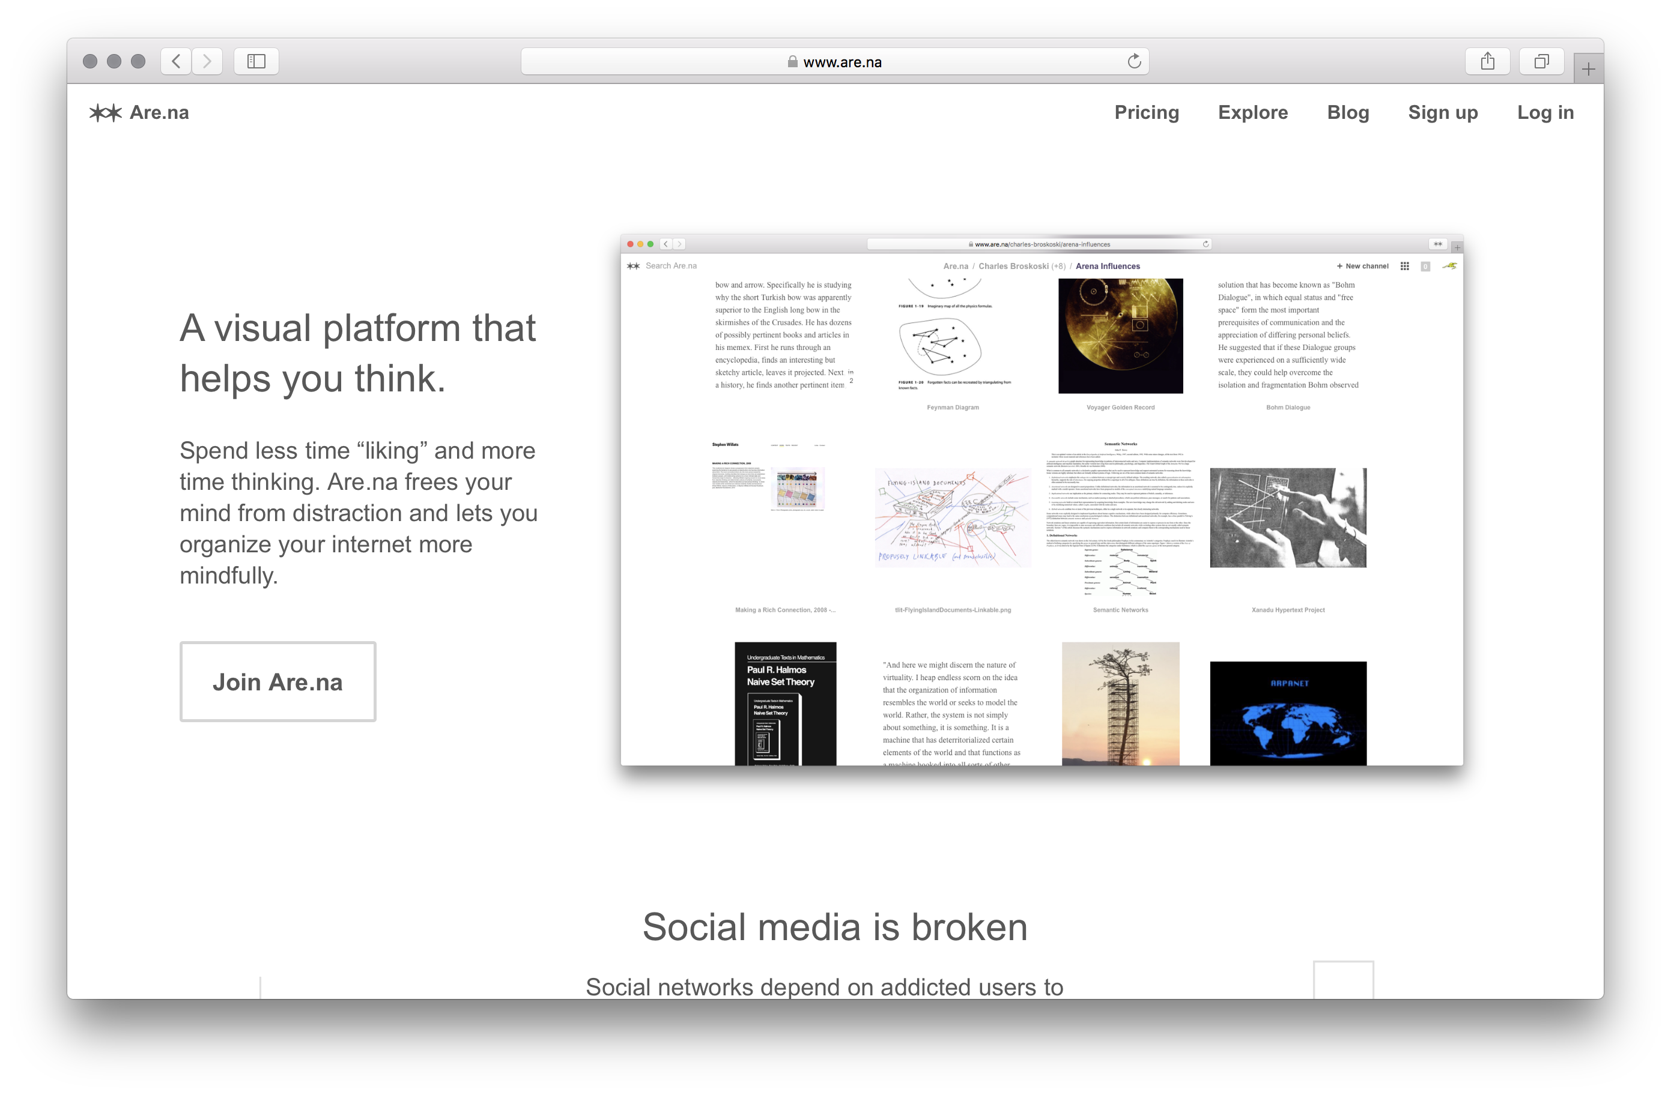Click Charles Broskoski breadcrumb in preview
This screenshot has height=1095, width=1671.
[x=1013, y=266]
